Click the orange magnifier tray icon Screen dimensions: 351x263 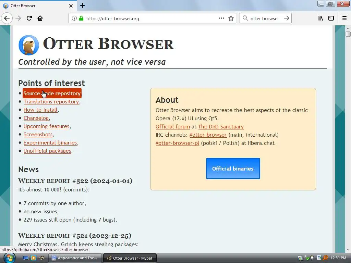[x=325, y=258]
